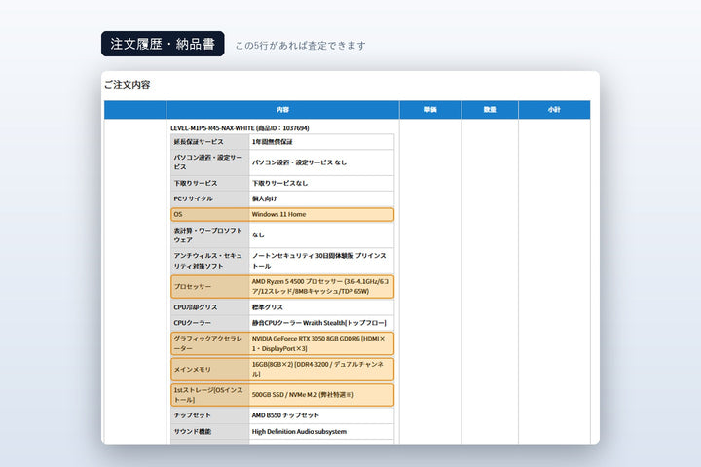701x467 pixels.
Task: Select the LEVEL-M1P5-R45-NAX-WHITE product name
Action: [x=240, y=128]
